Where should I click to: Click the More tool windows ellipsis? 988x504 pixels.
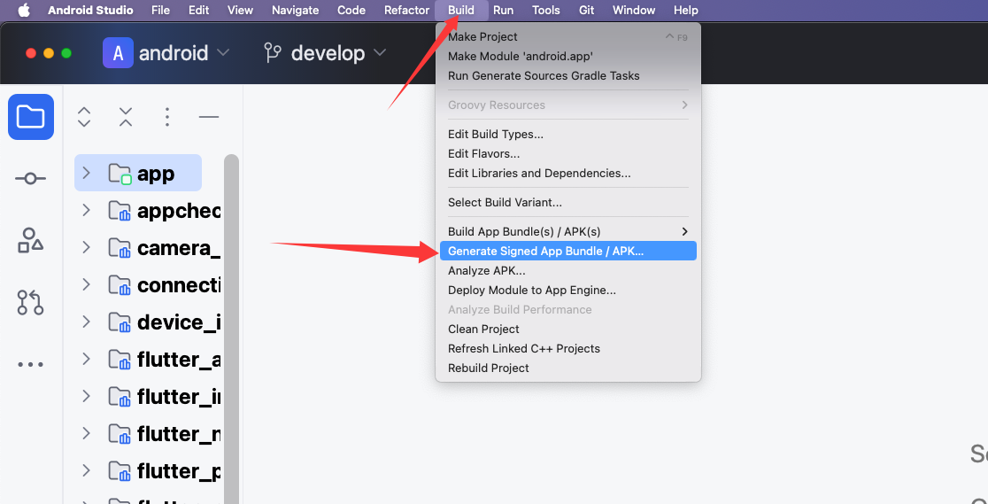[x=31, y=364]
